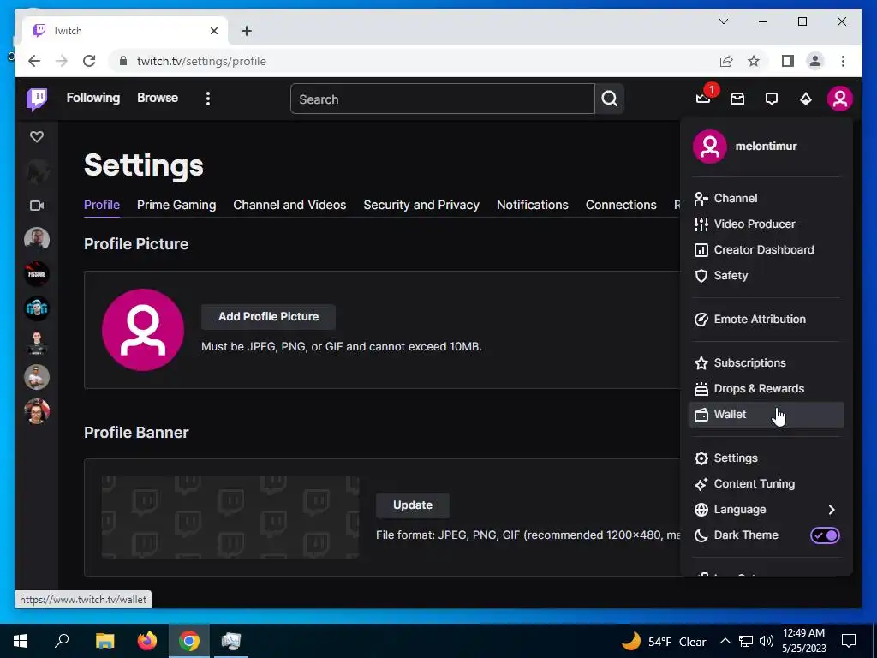Open the notifications inbox icon
This screenshot has width=877, height=658.
point(737,99)
